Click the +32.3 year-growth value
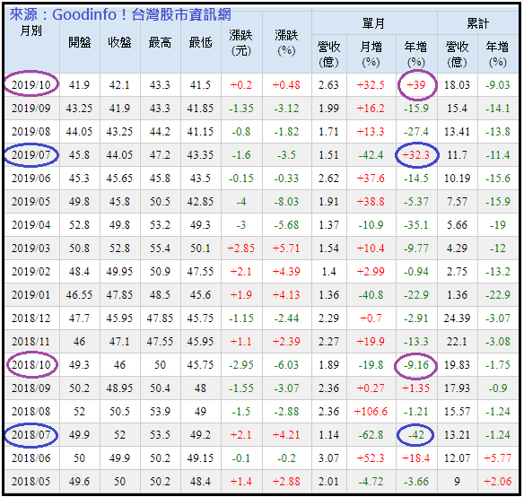 [416, 155]
